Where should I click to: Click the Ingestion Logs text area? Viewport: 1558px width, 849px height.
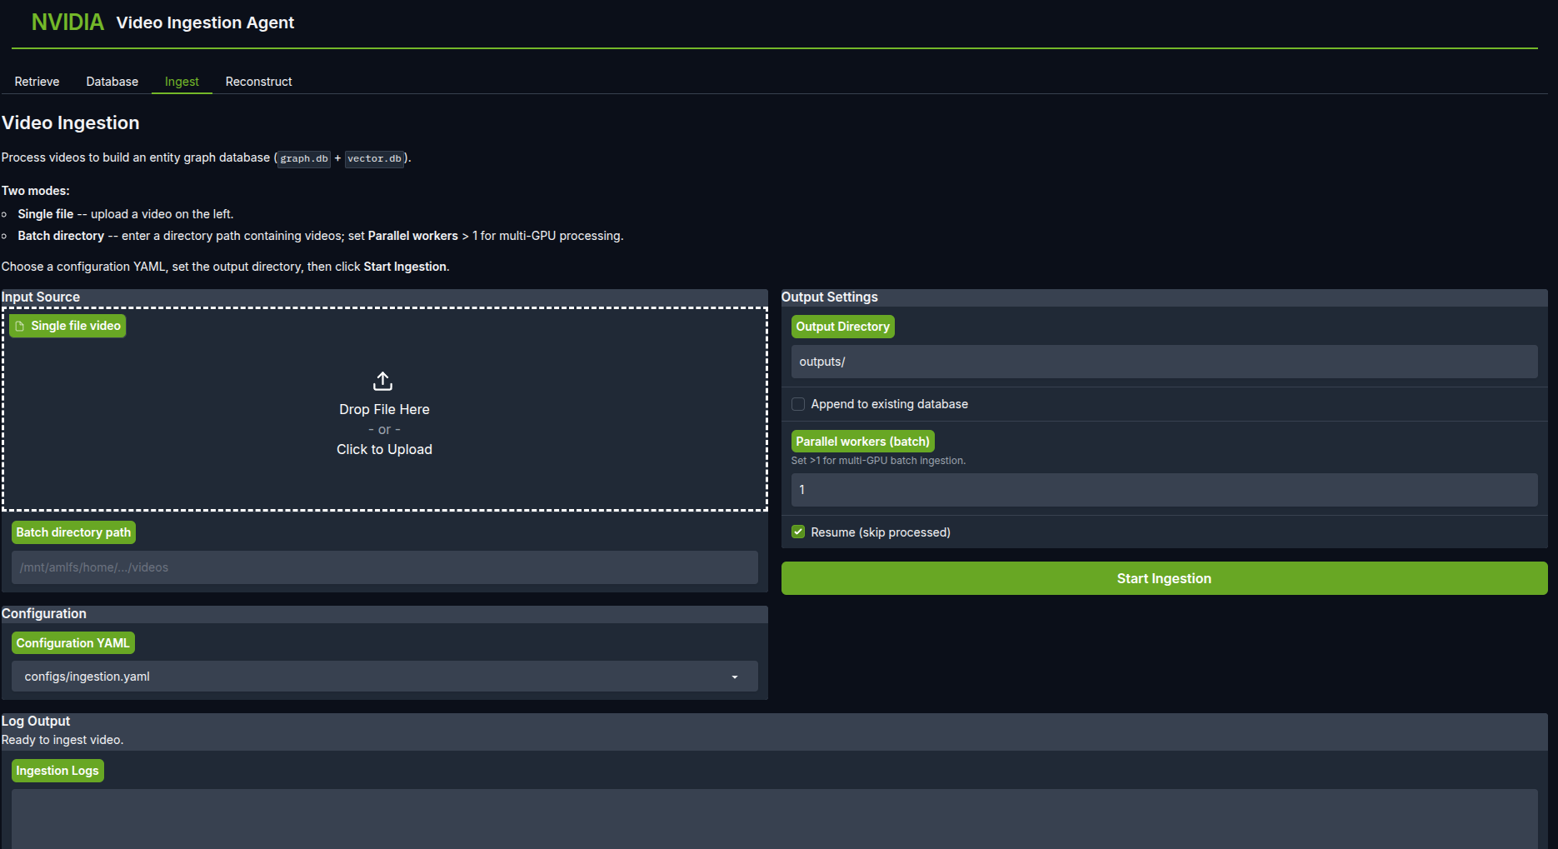click(774, 819)
